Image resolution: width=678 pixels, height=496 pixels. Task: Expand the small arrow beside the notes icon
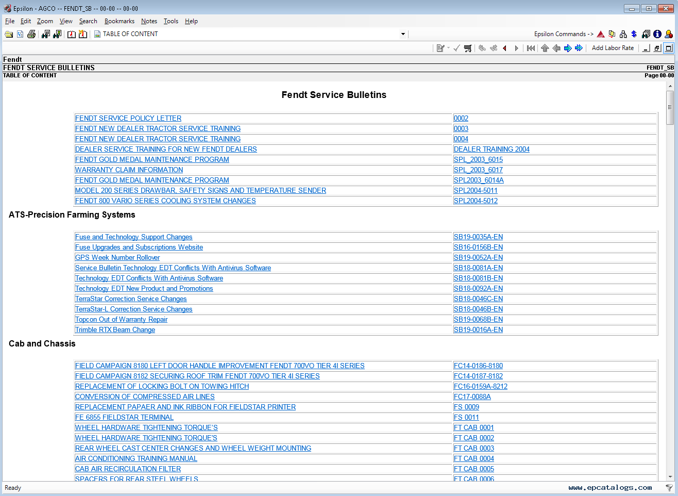(448, 48)
